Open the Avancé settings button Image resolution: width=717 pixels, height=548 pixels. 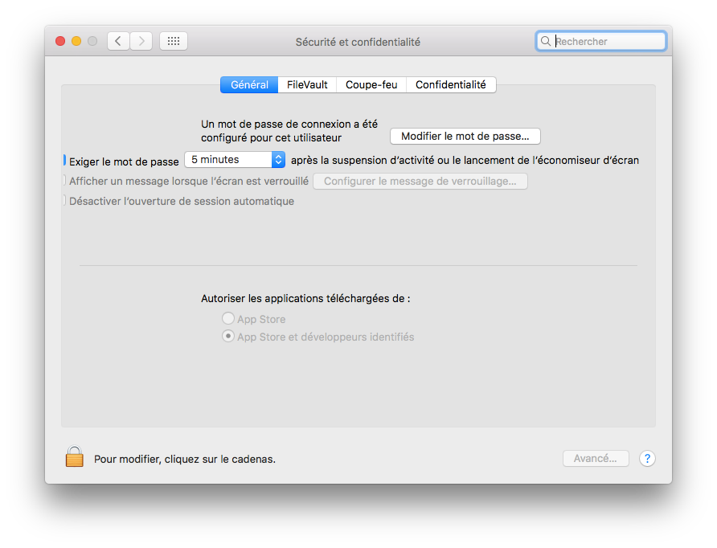[x=596, y=459]
